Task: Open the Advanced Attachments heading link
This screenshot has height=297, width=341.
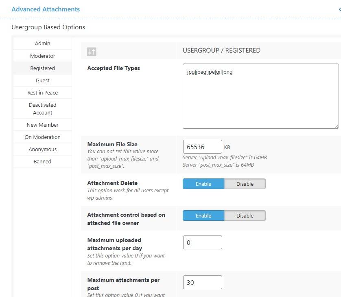Action: pyautogui.click(x=46, y=9)
